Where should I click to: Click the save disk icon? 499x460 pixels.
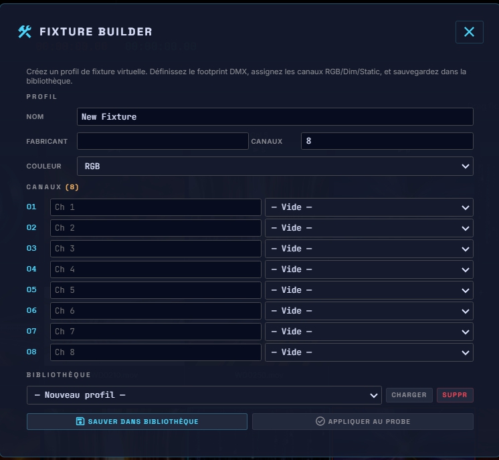[80, 421]
